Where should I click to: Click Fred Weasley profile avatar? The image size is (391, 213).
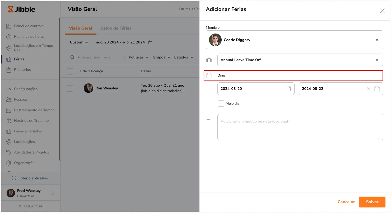11,193
